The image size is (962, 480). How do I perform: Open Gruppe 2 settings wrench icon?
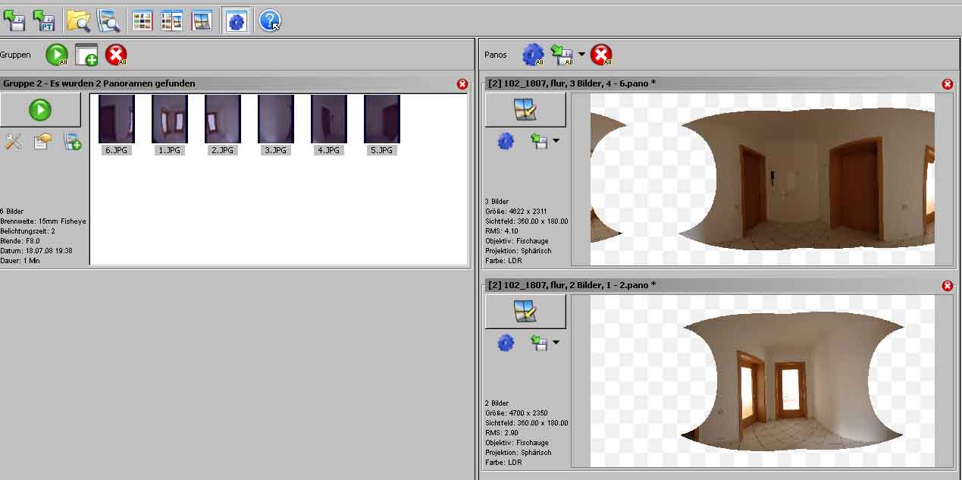coord(14,141)
